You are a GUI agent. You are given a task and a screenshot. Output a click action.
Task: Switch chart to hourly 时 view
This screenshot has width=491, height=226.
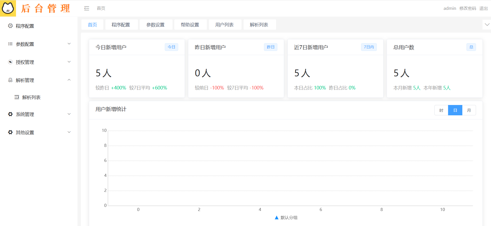[441, 110]
